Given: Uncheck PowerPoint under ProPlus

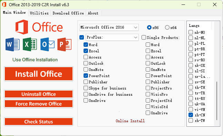Looking at the screenshot, I should coord(86,76).
